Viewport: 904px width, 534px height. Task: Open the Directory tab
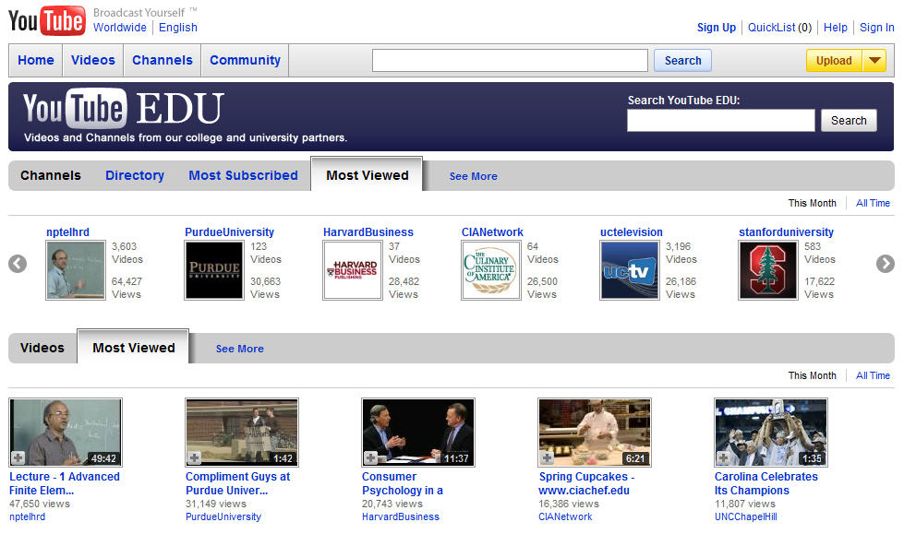135,175
